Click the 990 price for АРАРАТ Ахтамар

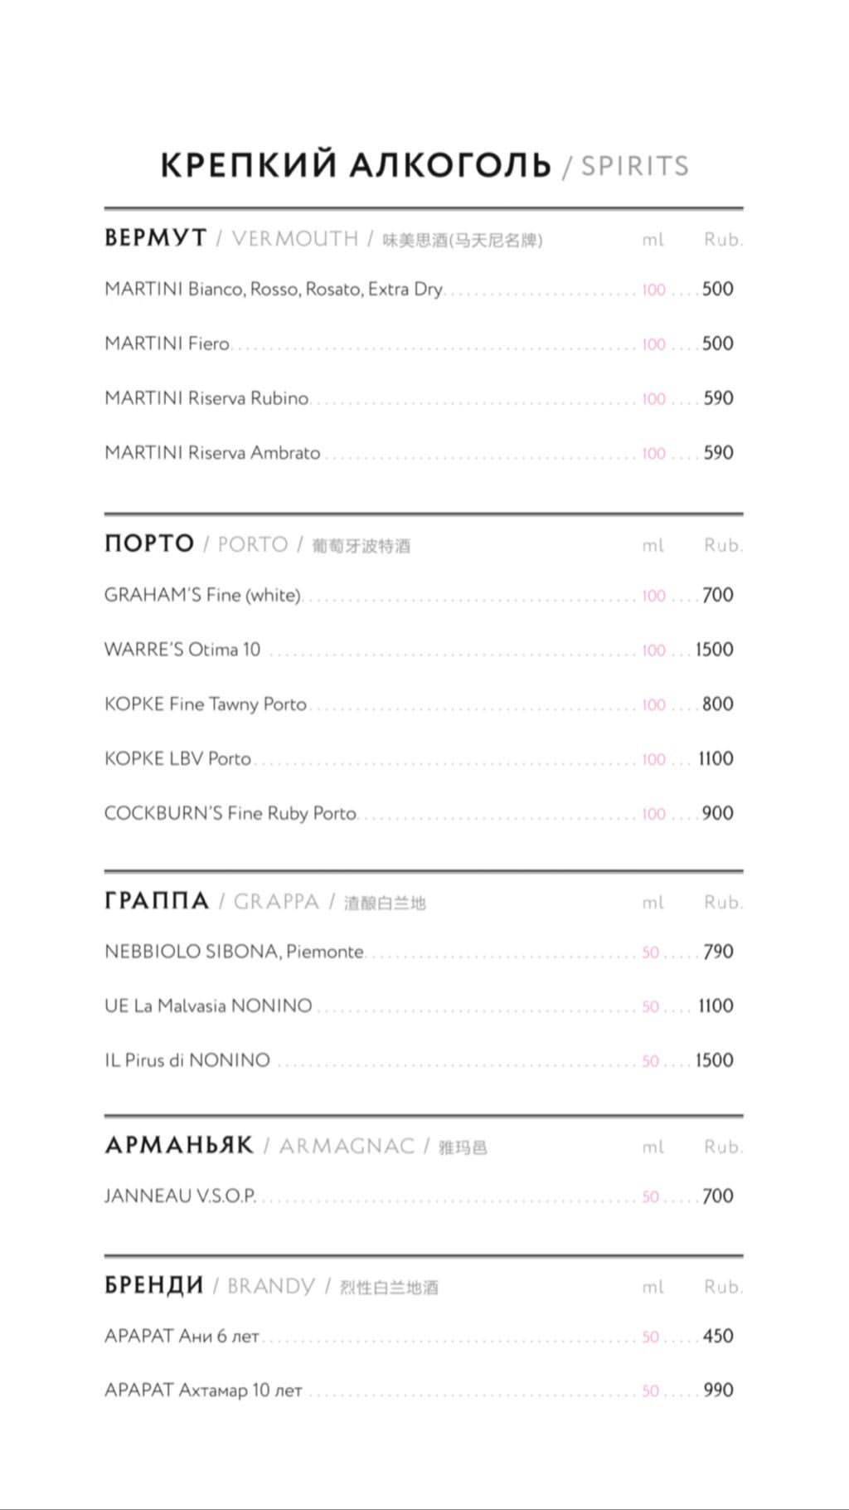(718, 1391)
